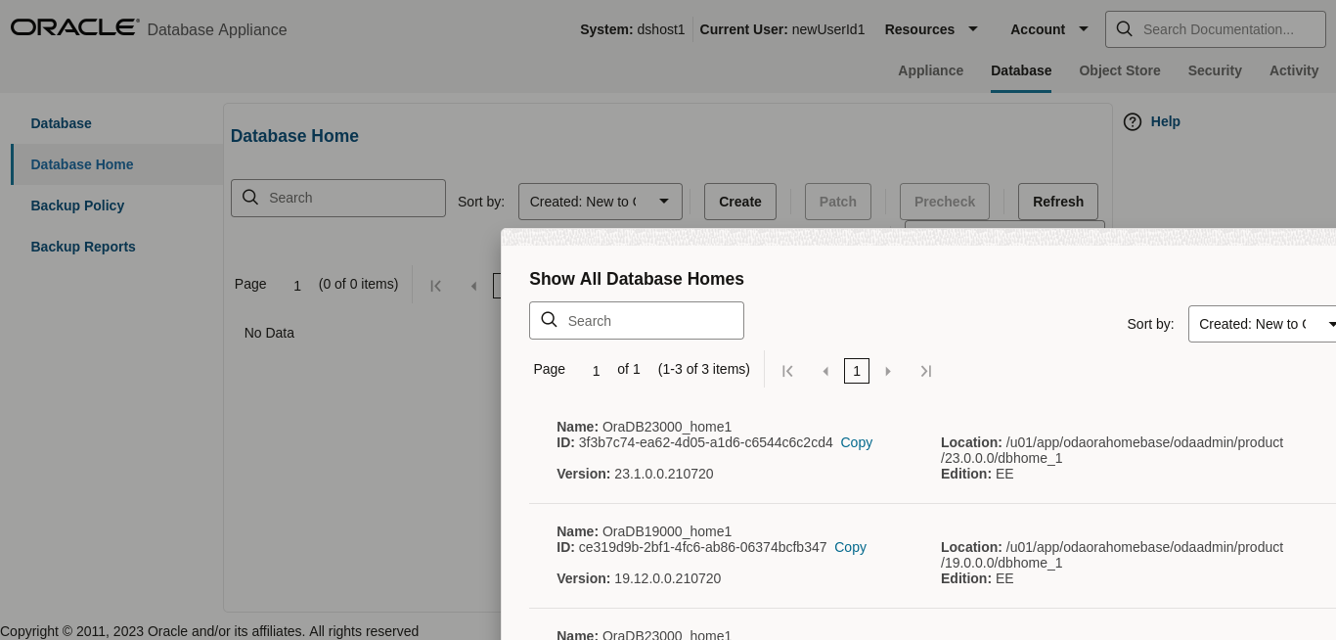
Task: Click the No Data message
Action: pos(269,333)
